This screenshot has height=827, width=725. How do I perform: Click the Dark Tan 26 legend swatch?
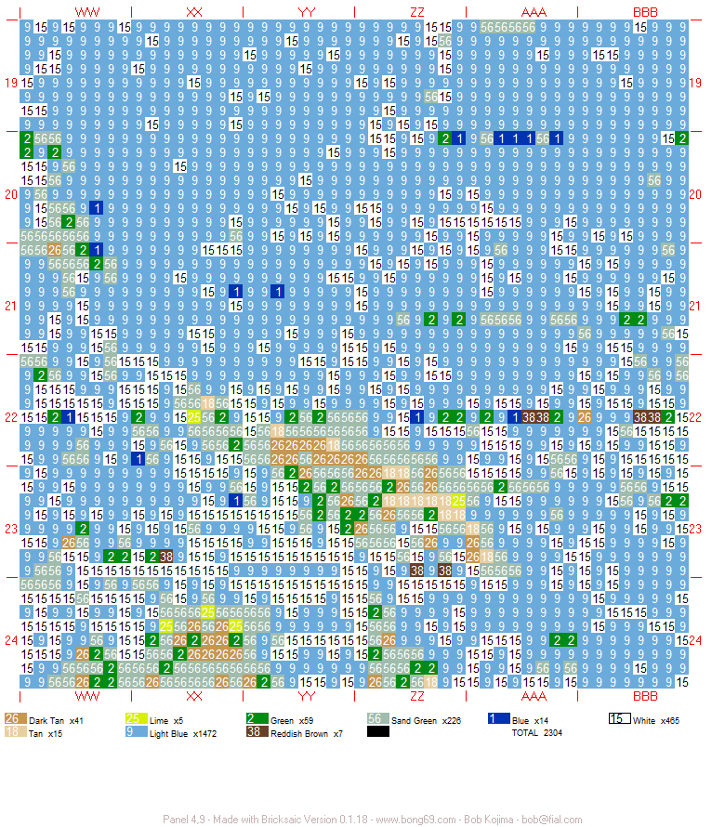(15, 718)
